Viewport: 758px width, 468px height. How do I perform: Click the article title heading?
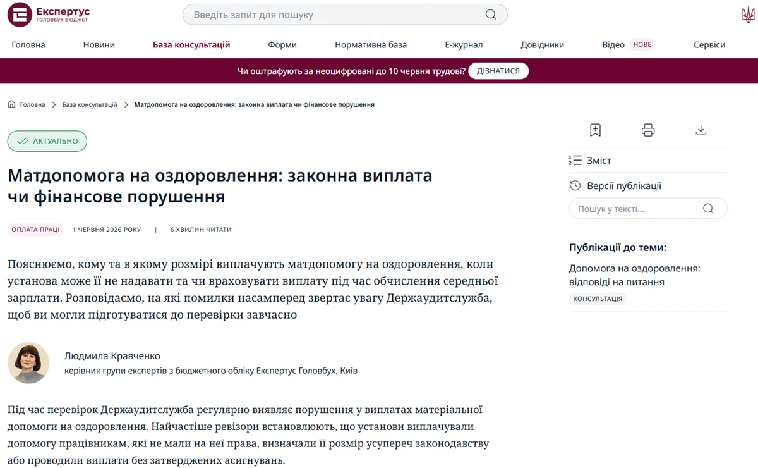click(x=220, y=186)
